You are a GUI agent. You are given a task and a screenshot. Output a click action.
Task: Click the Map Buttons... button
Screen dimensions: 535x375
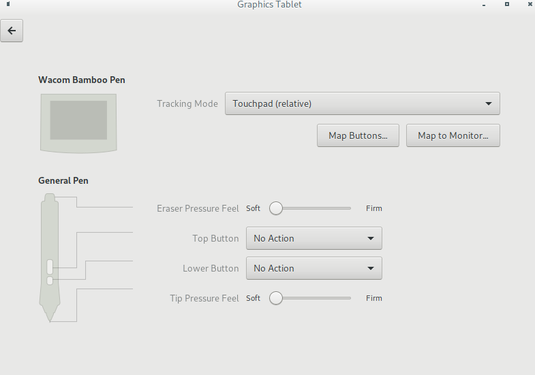click(358, 135)
